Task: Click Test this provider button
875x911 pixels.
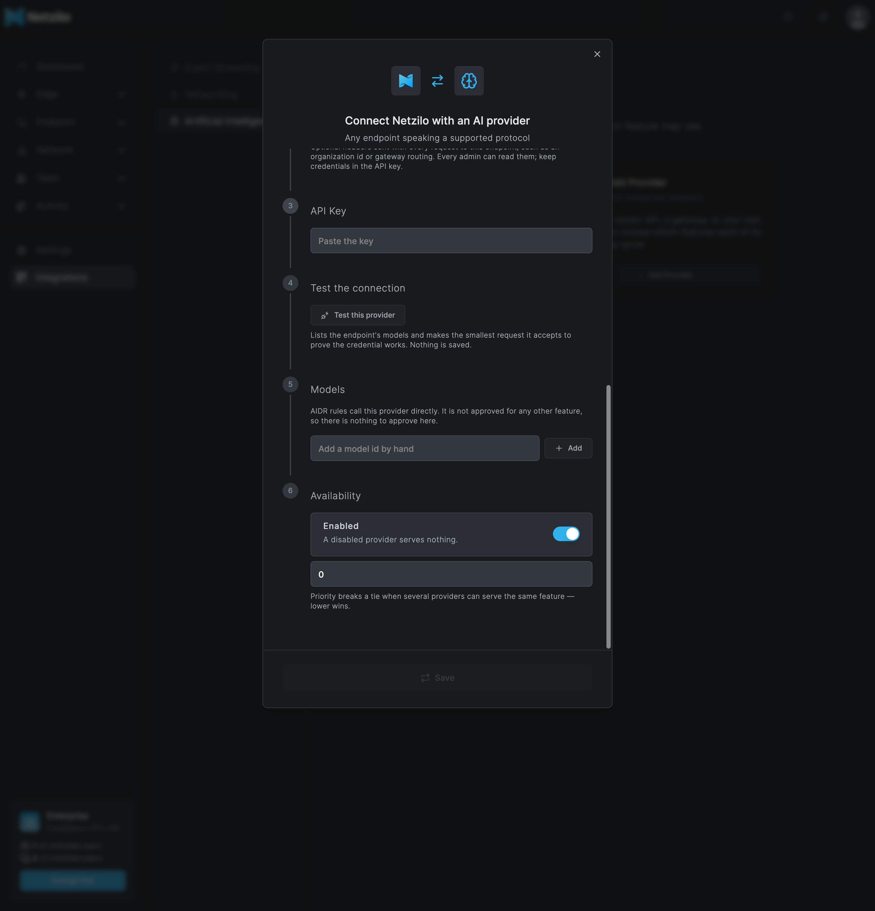Action: 358,315
